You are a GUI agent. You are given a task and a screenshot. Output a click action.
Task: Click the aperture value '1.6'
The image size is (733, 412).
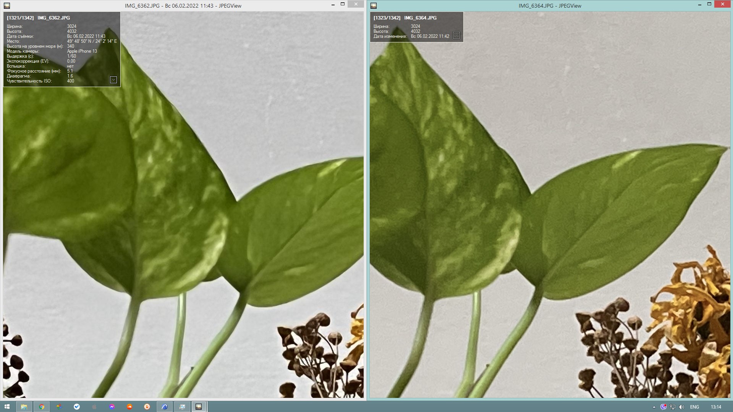(x=70, y=76)
